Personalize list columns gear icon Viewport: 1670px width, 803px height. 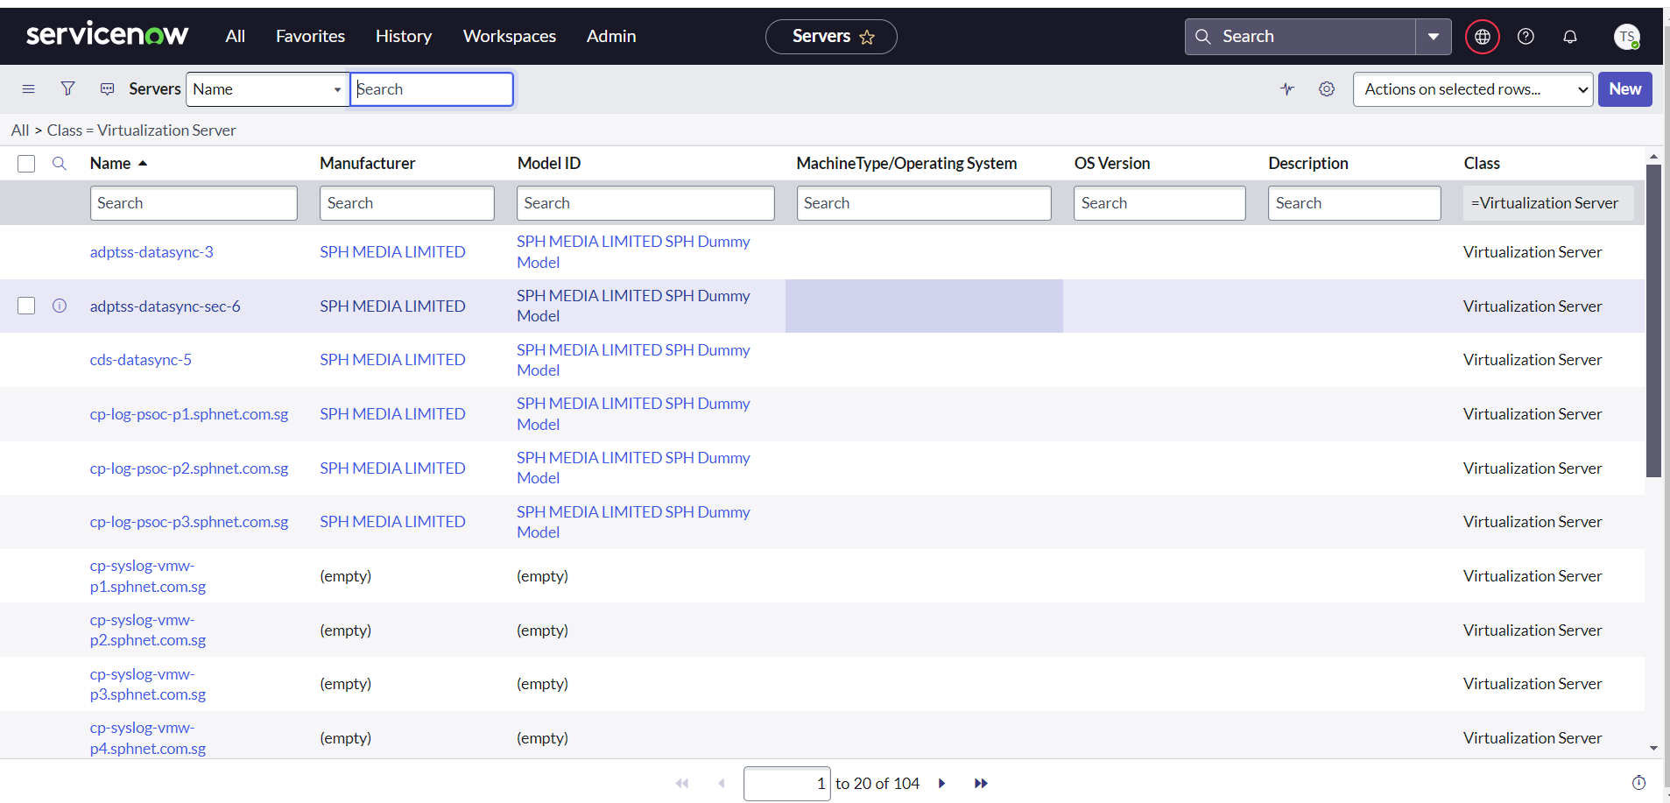coord(1327,89)
